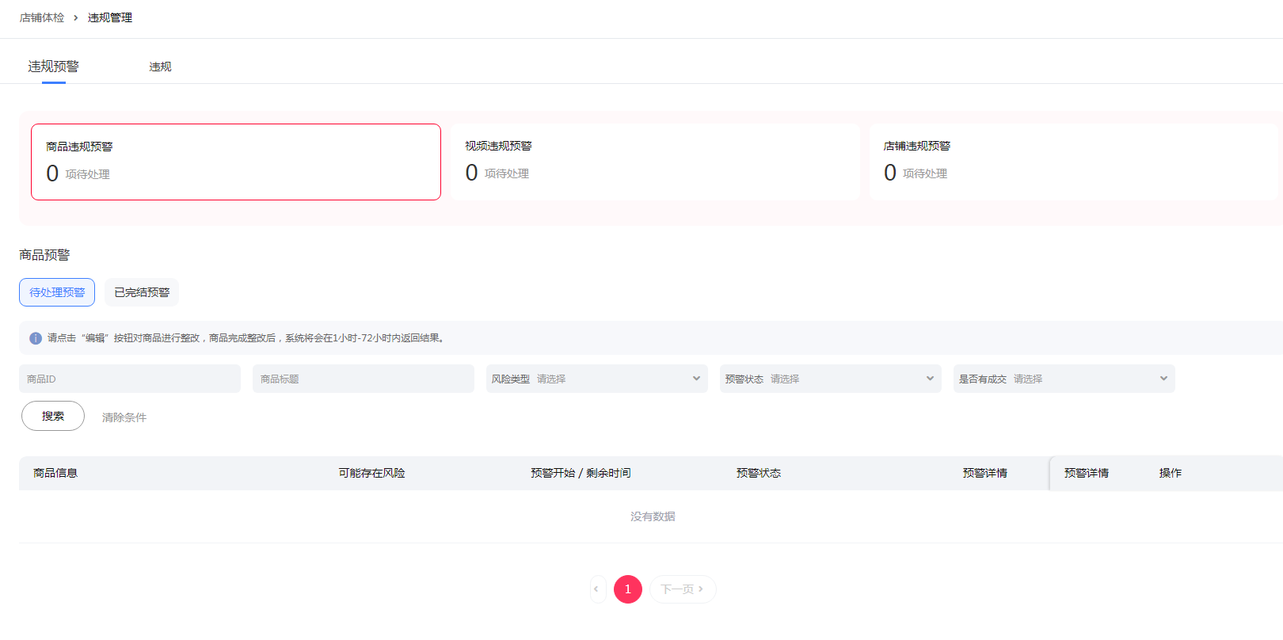Click the 清除条件 link
The width and height of the screenshot is (1283, 640).
click(124, 417)
